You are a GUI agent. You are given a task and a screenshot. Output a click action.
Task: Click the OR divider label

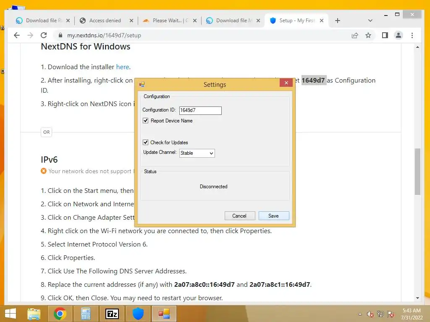(x=46, y=132)
